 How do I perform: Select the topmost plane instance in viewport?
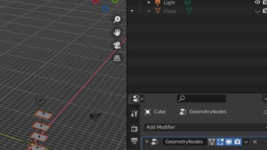click(43, 115)
